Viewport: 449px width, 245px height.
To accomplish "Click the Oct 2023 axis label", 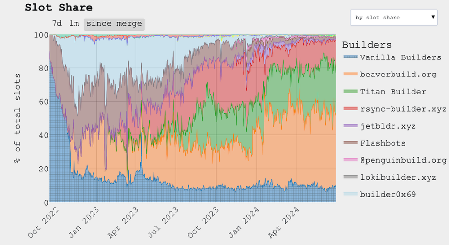I will point(203,223).
